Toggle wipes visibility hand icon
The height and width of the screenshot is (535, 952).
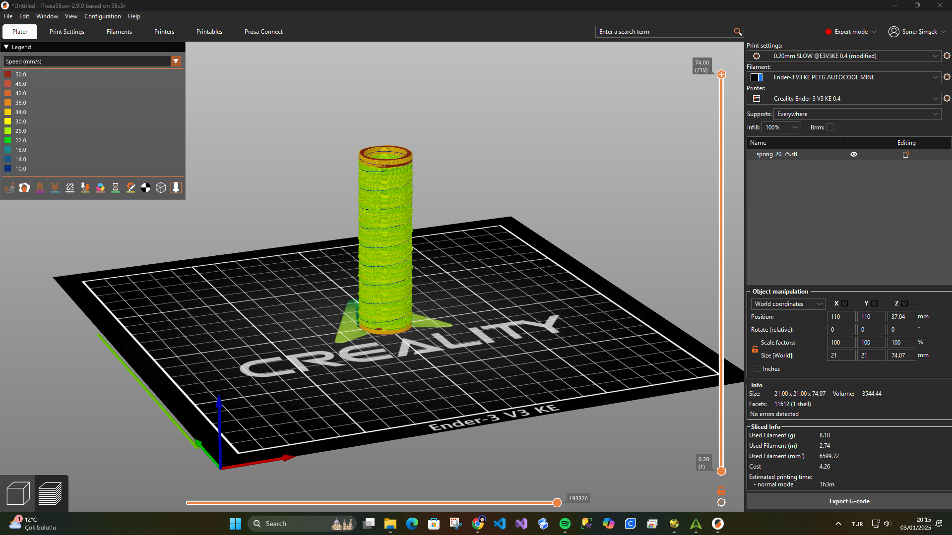click(25, 187)
